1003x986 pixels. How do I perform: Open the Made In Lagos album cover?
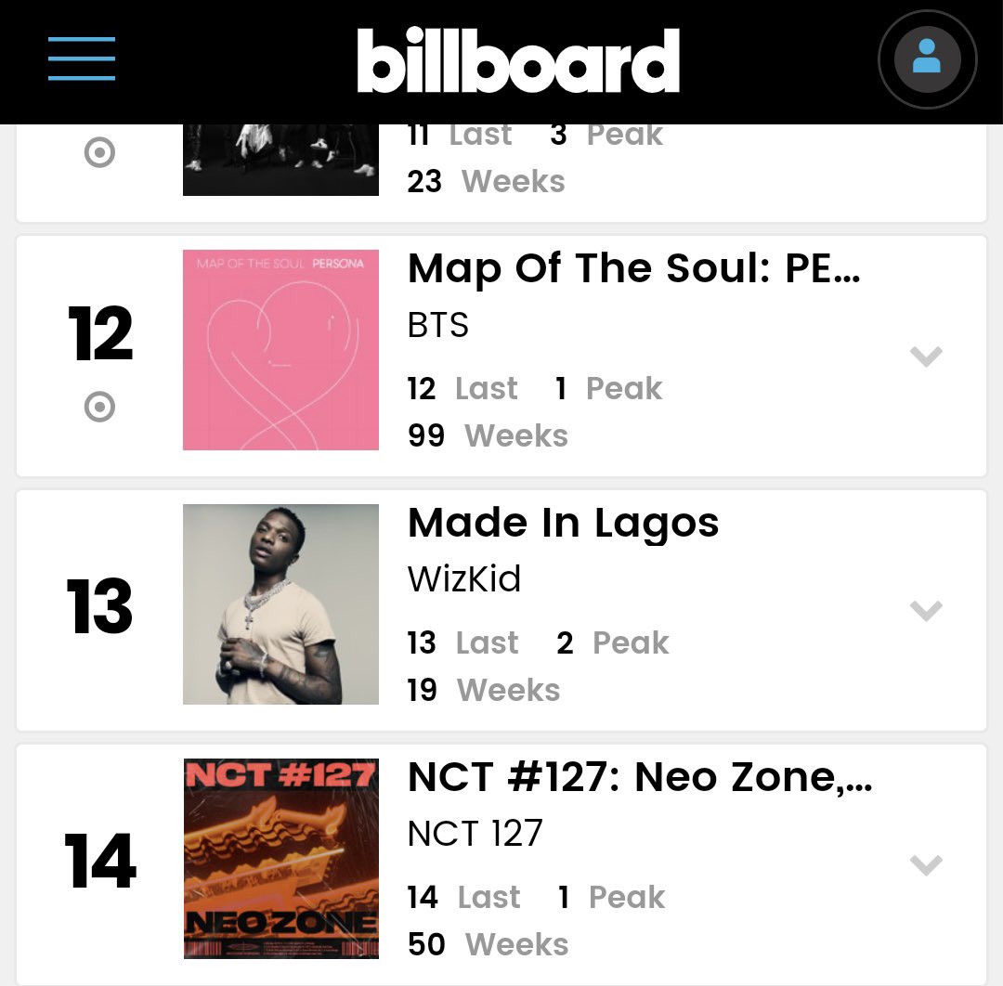tap(280, 604)
